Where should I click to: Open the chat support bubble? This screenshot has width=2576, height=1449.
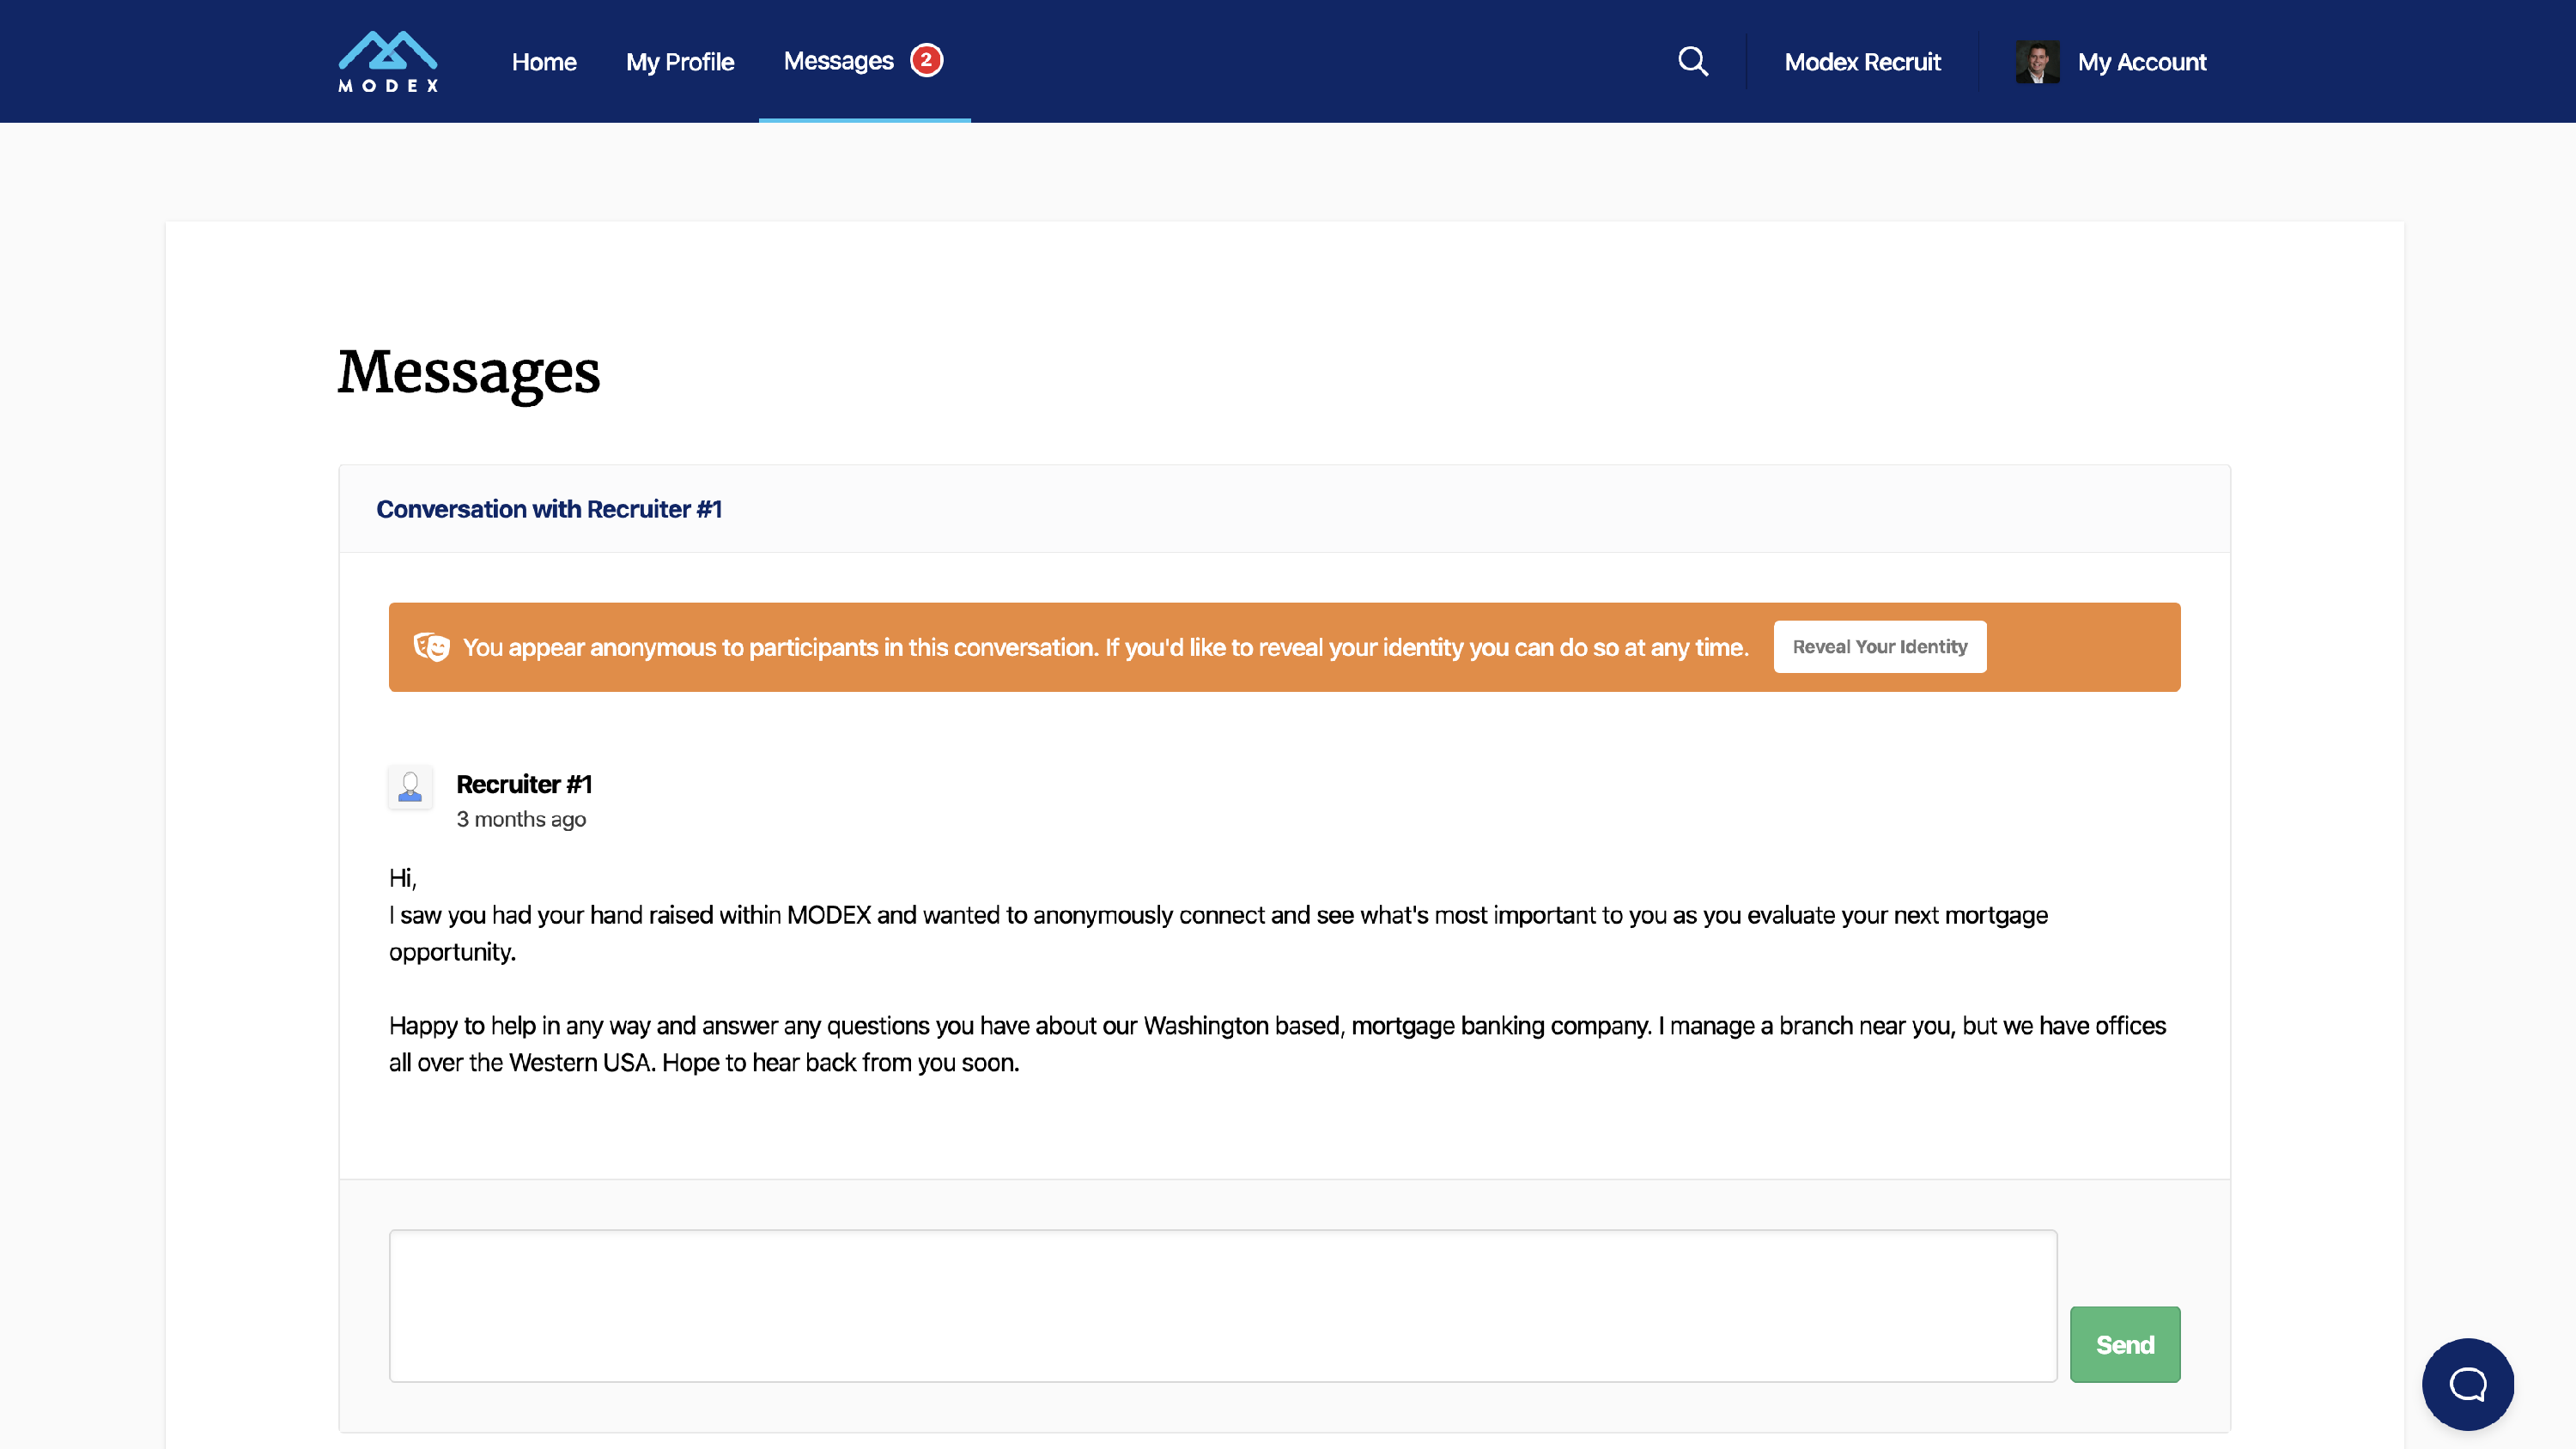[x=2467, y=1383]
